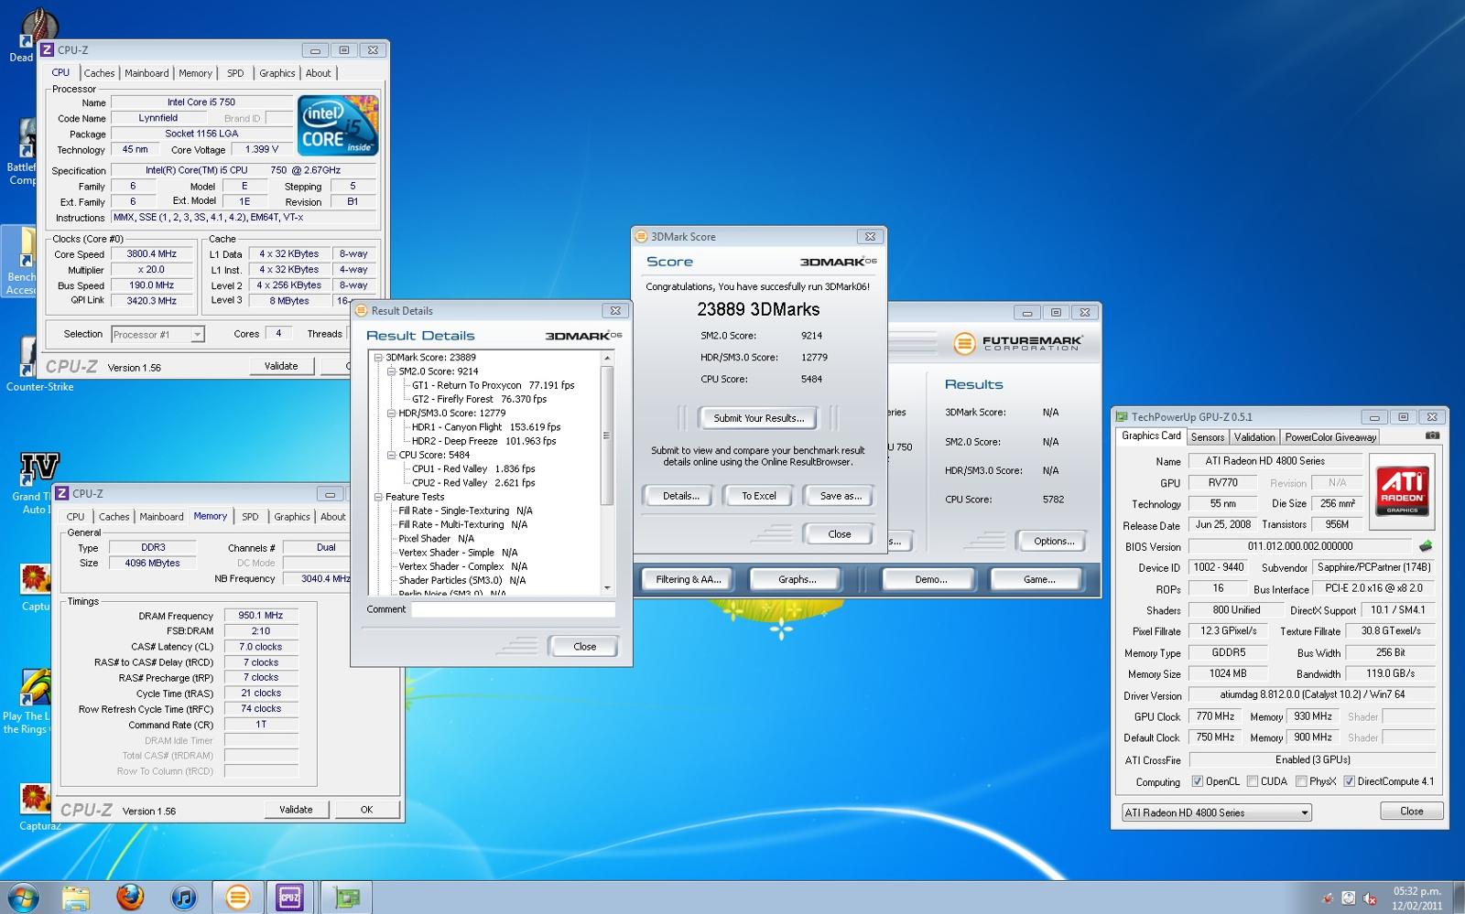Click the Save as button
The image size is (1465, 914).
click(x=840, y=496)
